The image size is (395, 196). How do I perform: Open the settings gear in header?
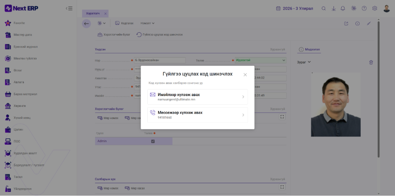(x=375, y=8)
